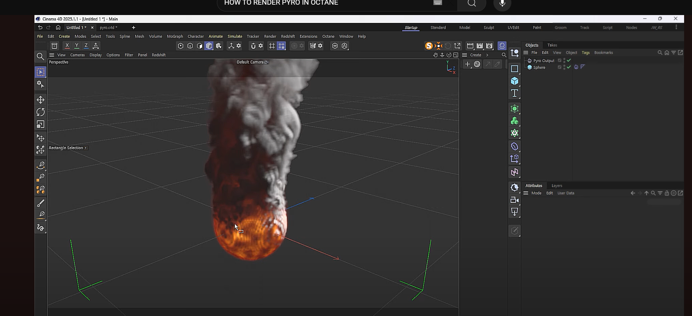
Task: Toggle the Z axis lock
Action: [86, 46]
